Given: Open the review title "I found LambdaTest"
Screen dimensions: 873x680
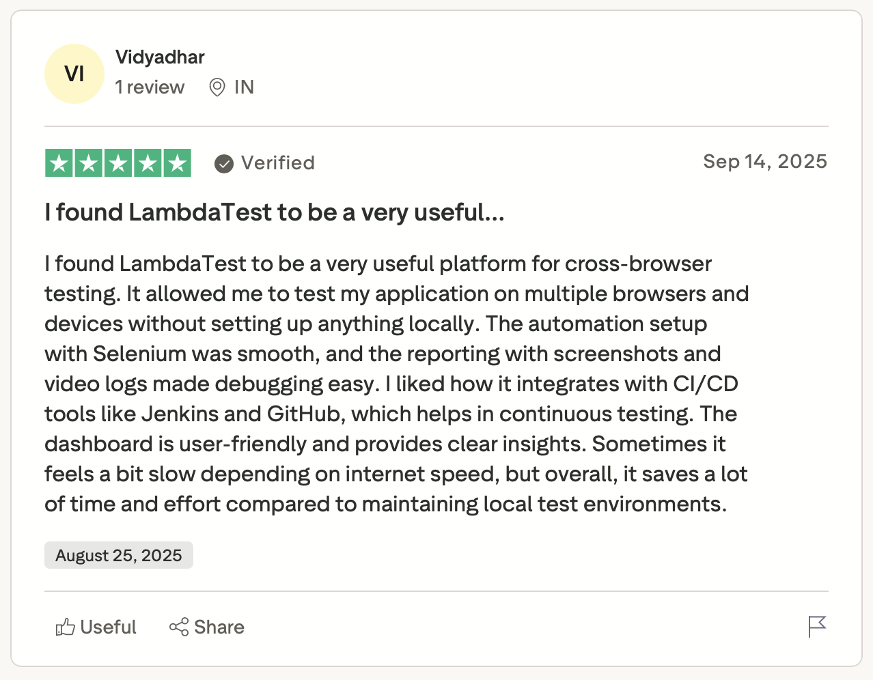Looking at the screenshot, I should click(x=275, y=213).
